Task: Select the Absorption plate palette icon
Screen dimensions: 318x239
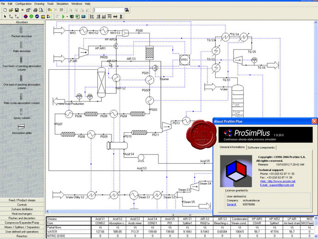Action: [x=21, y=127]
